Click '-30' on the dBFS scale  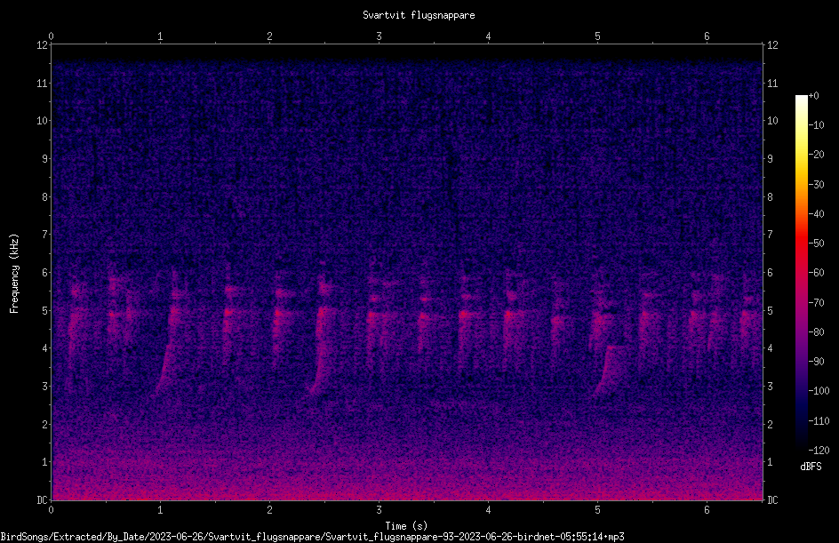(816, 185)
